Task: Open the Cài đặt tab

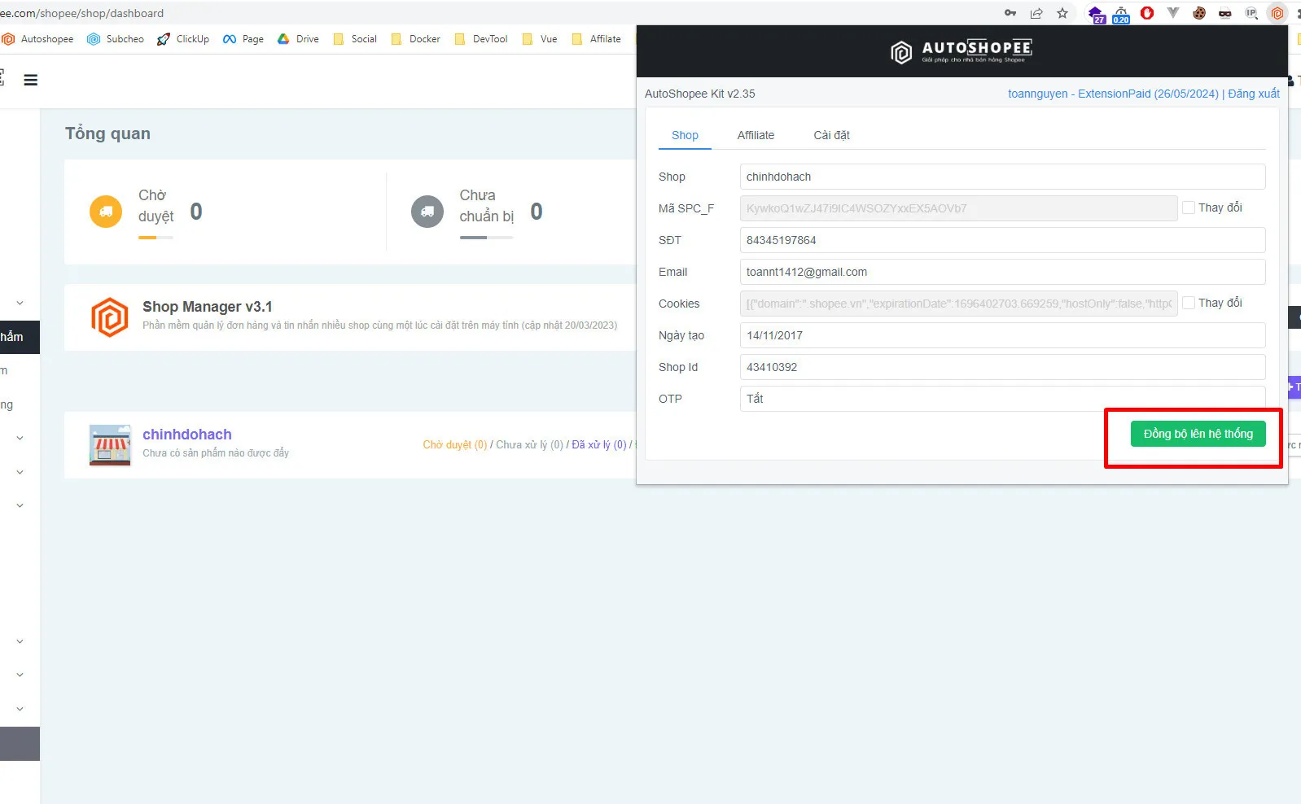Action: pos(831,135)
